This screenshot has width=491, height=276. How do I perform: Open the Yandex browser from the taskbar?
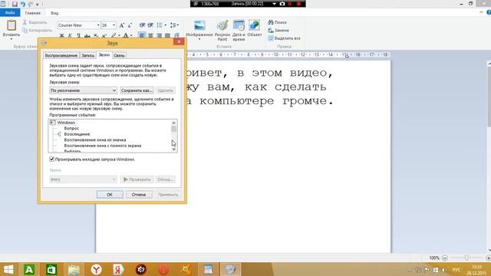(x=96, y=269)
